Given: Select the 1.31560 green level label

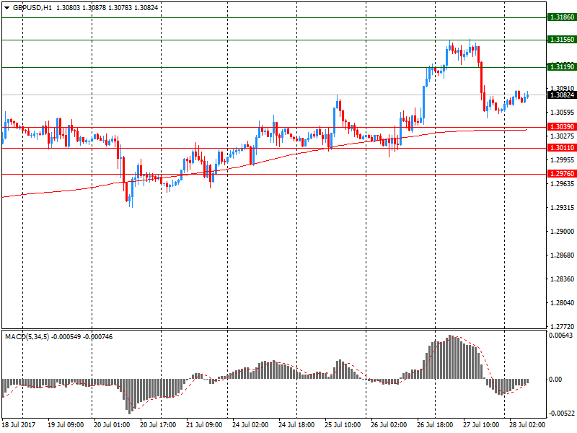Looking at the screenshot, I should click(562, 40).
